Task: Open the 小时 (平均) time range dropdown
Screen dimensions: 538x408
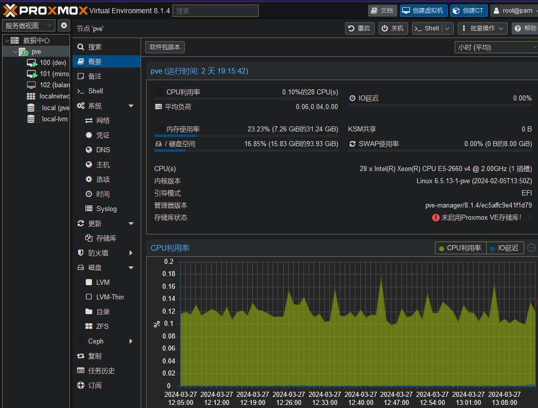Action: (x=496, y=47)
